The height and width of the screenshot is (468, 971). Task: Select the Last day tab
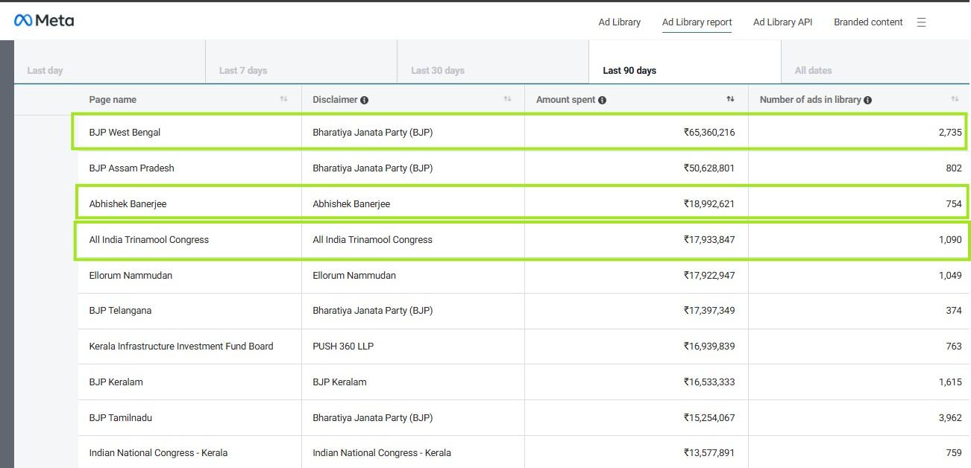click(45, 70)
